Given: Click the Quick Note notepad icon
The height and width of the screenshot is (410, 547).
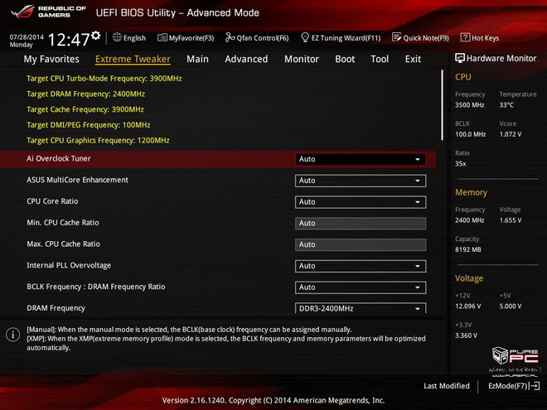Looking at the screenshot, I should [x=397, y=37].
